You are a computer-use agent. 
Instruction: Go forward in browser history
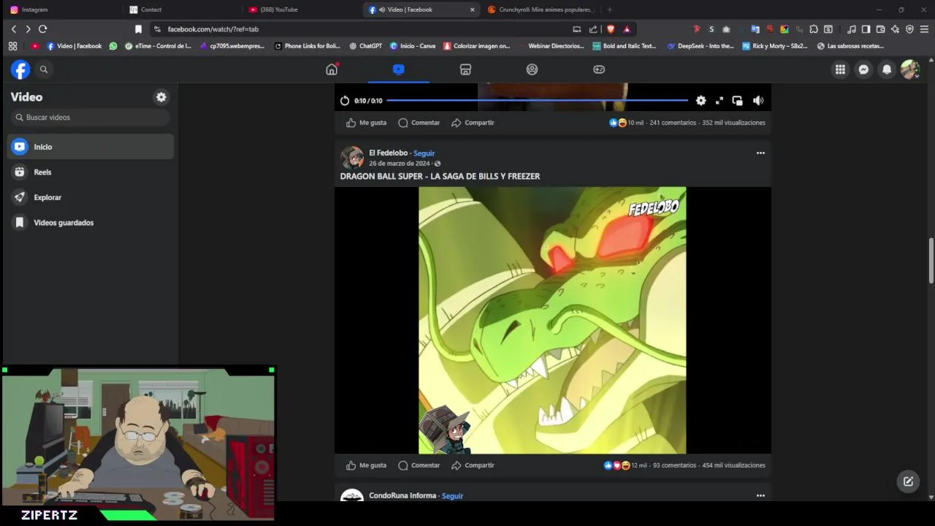coord(28,29)
